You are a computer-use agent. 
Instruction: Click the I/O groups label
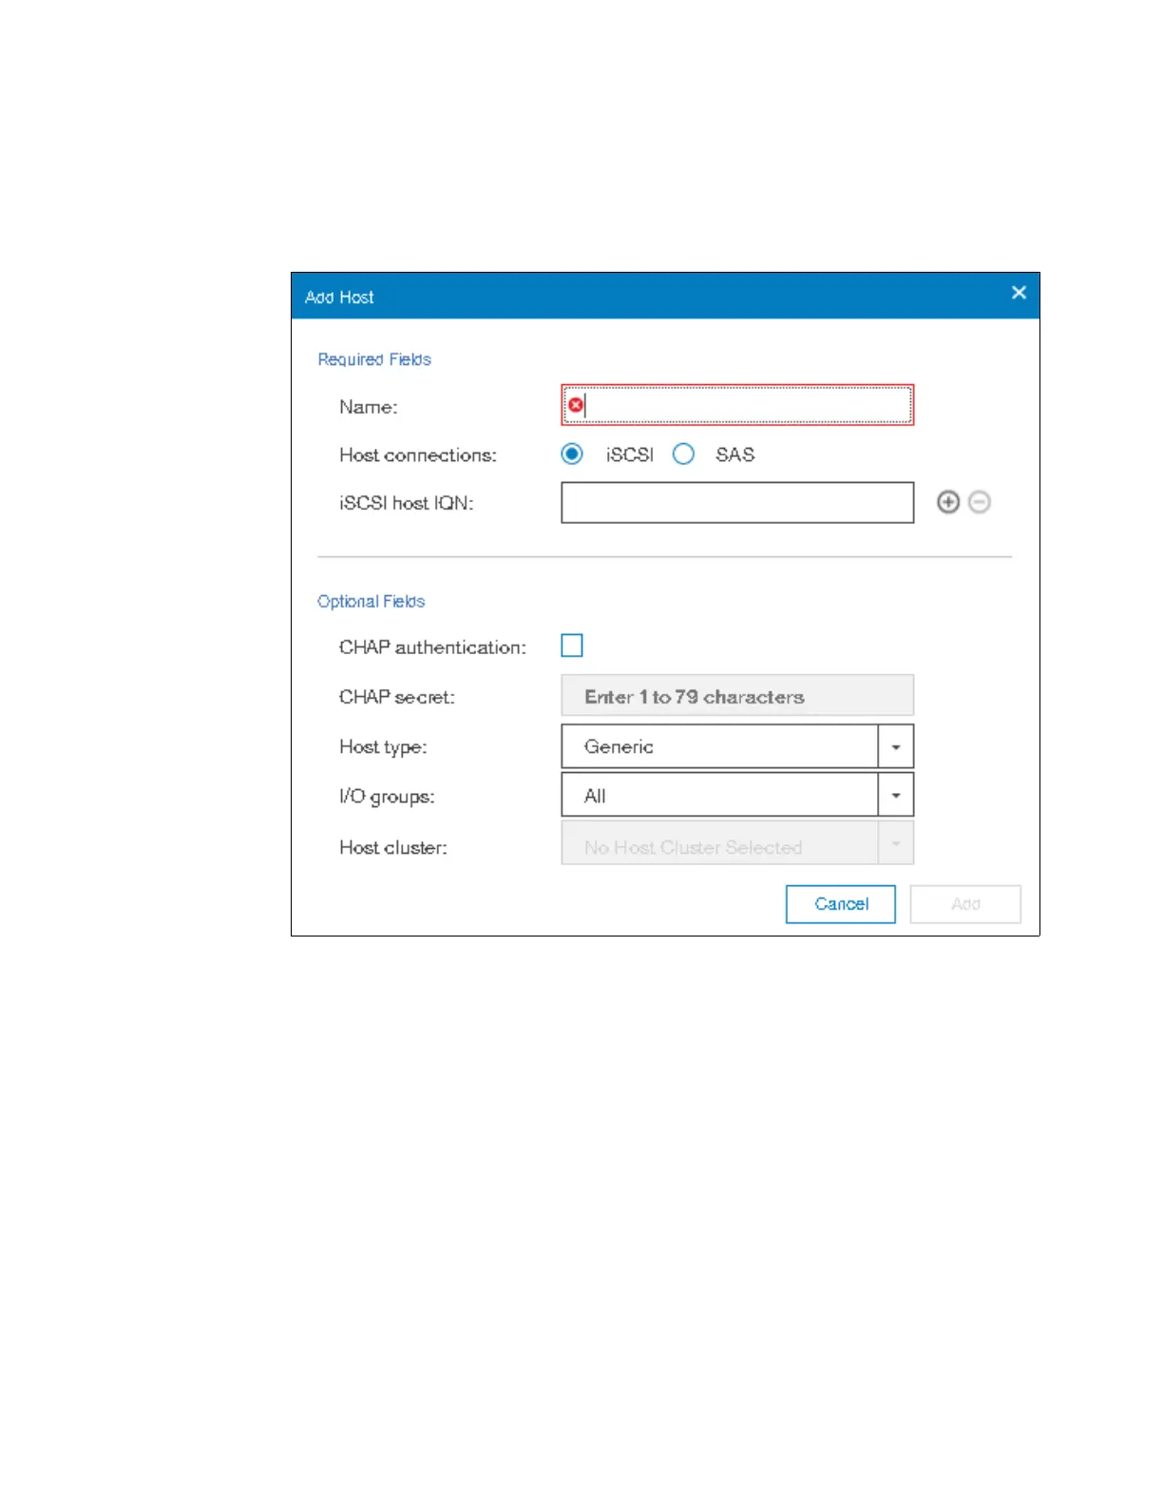[387, 797]
